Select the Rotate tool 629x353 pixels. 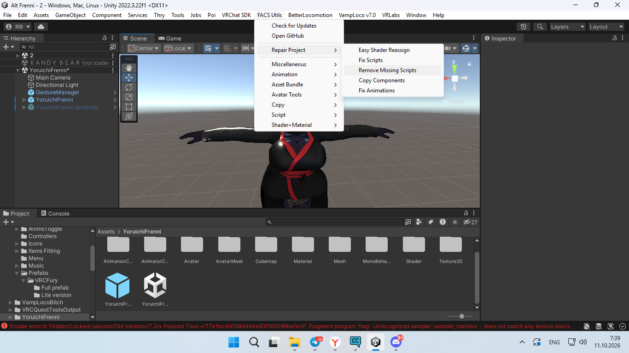click(x=129, y=87)
